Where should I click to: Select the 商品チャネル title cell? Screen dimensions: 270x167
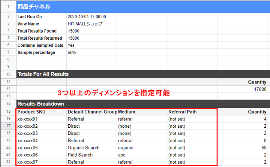pyautogui.click(x=34, y=7)
